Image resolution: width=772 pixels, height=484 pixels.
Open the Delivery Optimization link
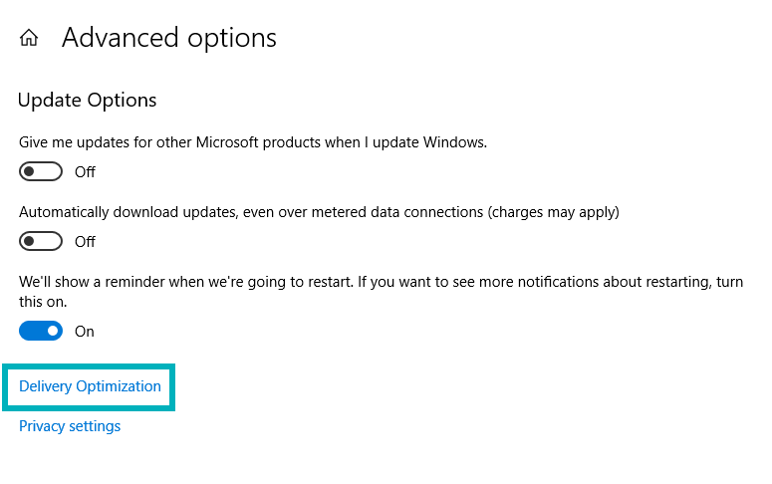(x=90, y=386)
